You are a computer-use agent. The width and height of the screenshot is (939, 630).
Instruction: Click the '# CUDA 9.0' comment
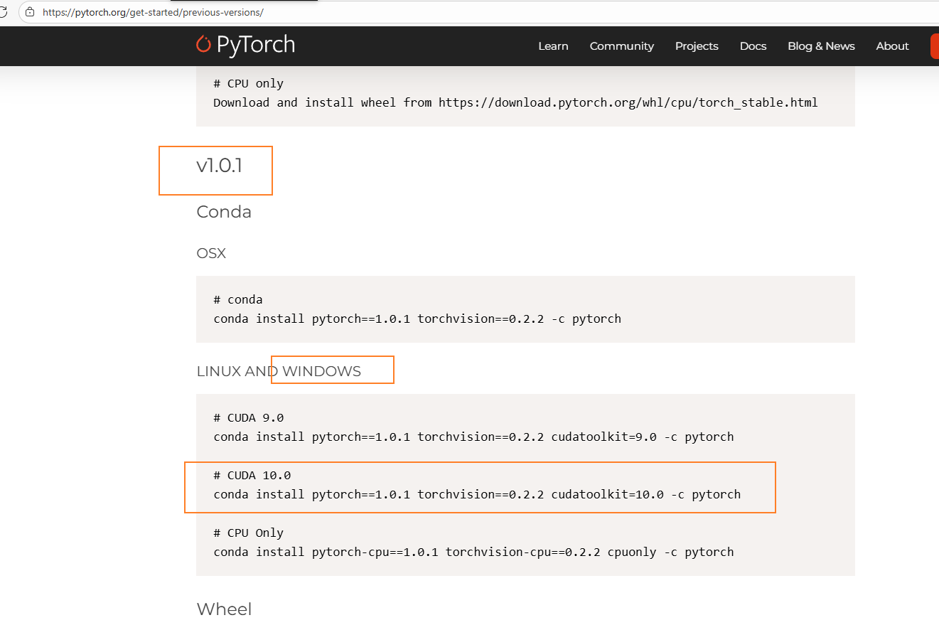(x=249, y=417)
